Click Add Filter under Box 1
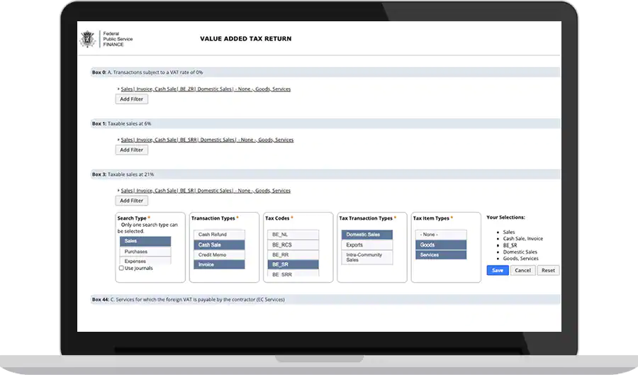 tap(131, 150)
